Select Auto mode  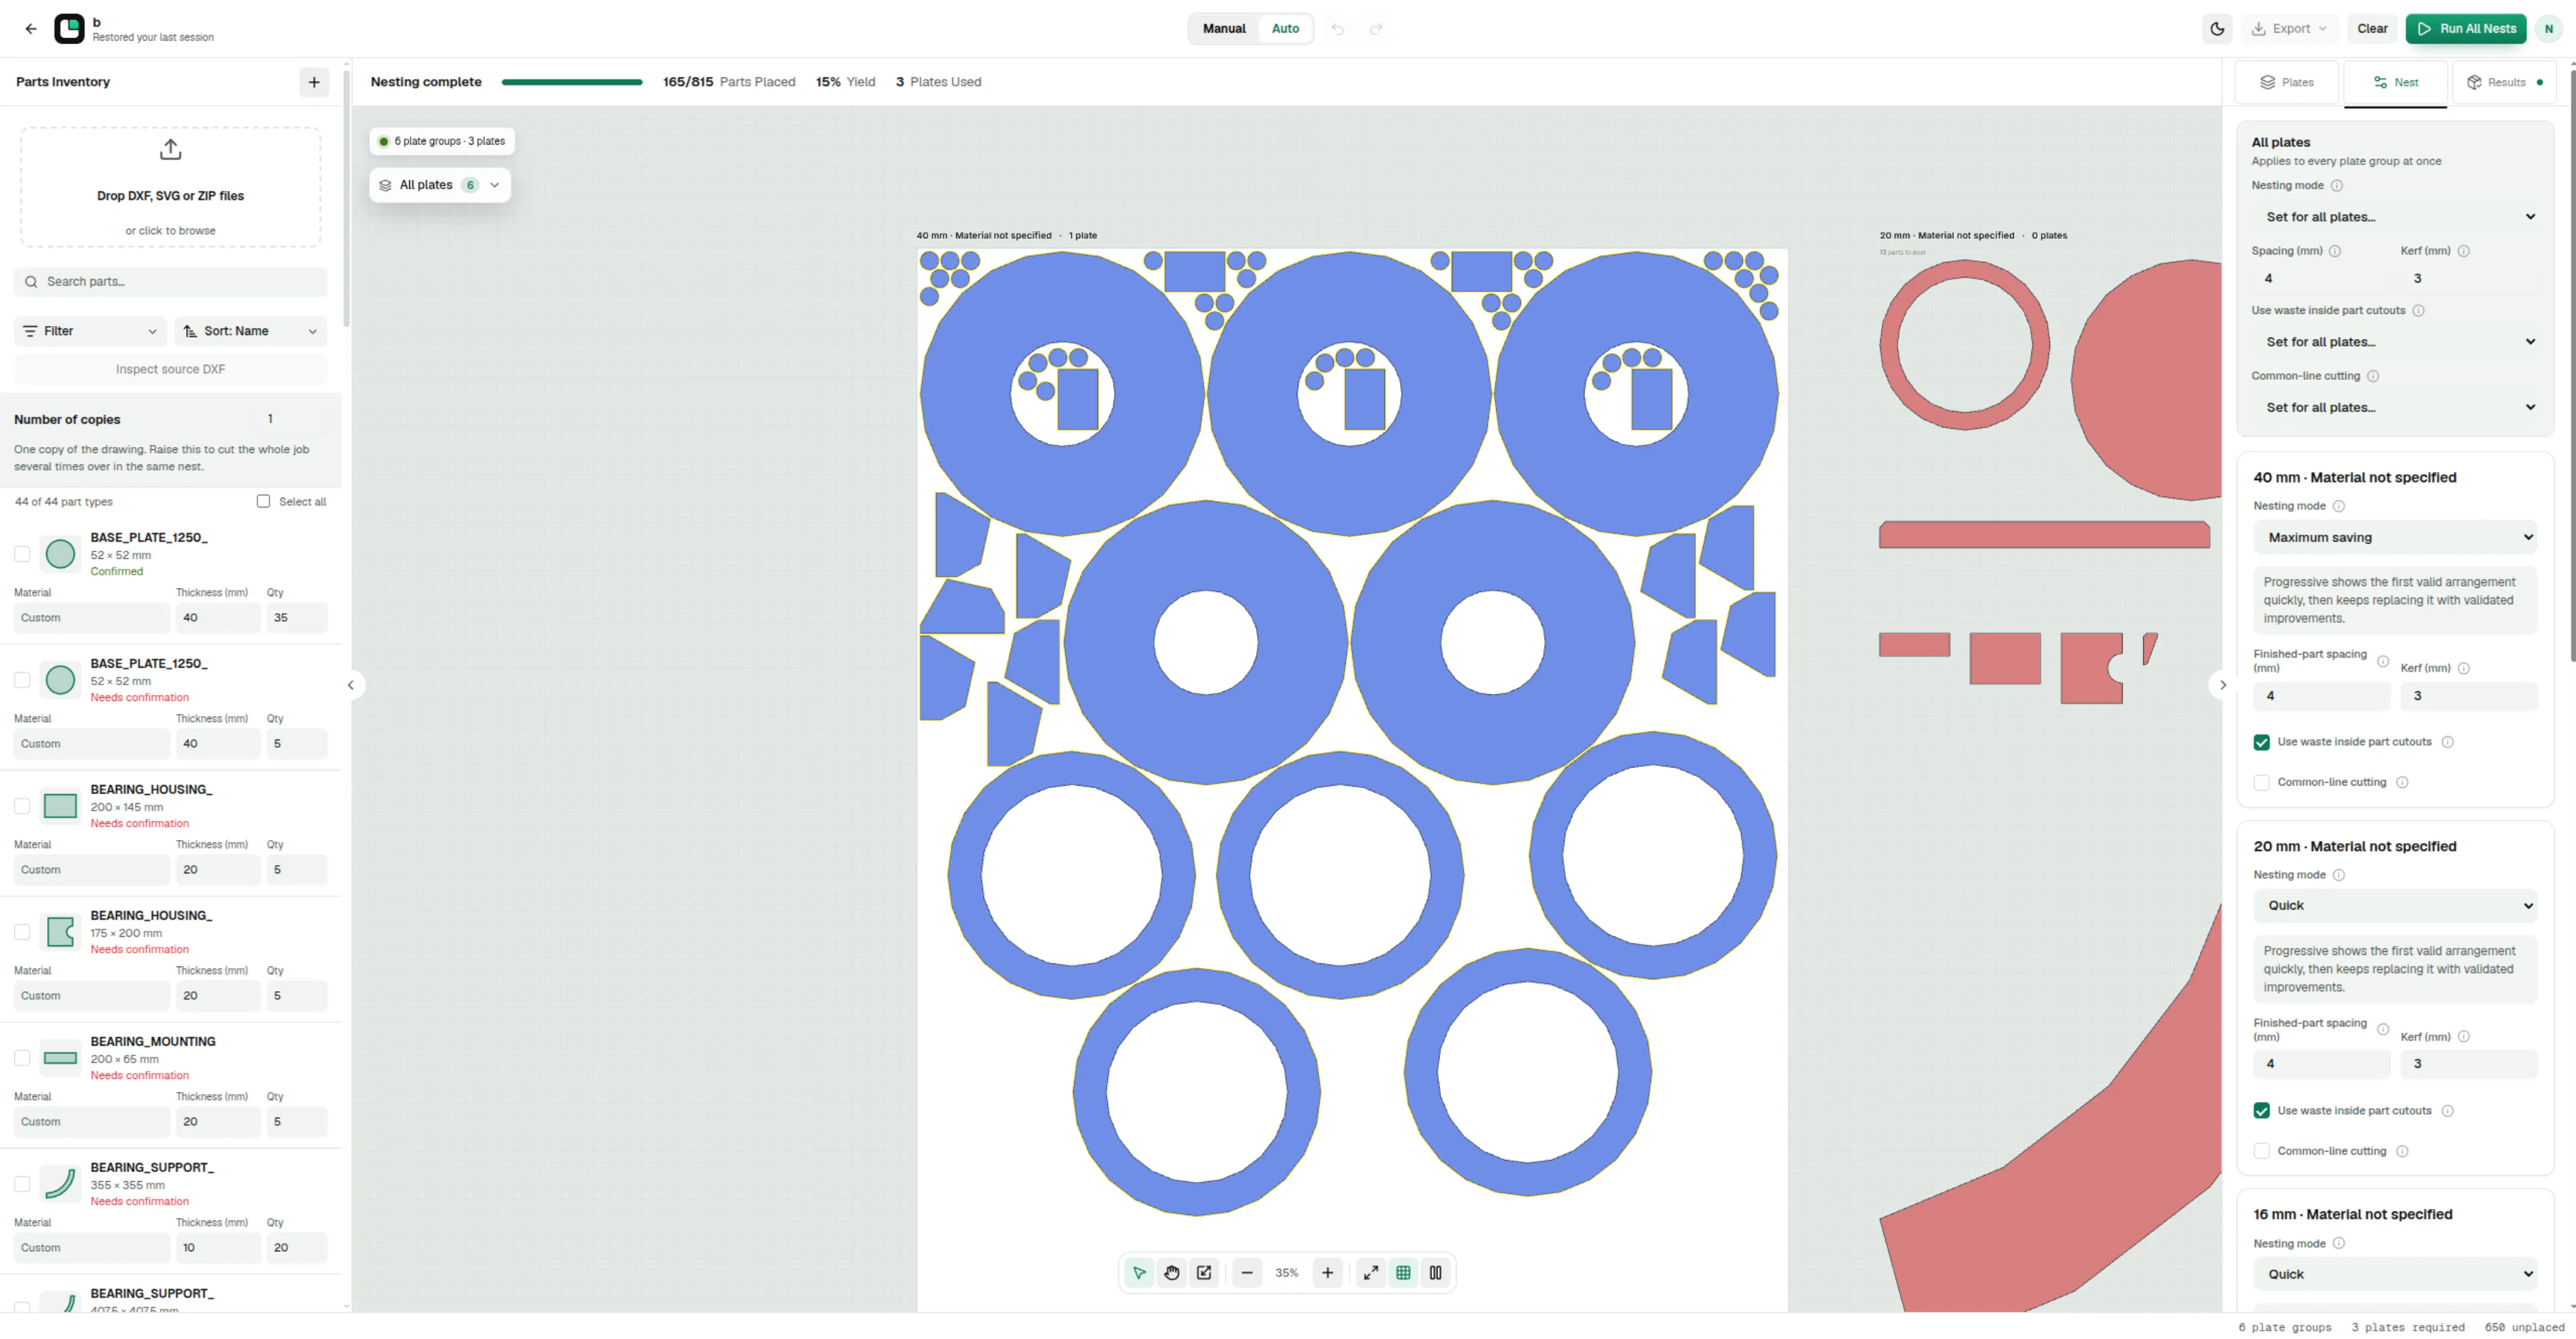[x=1285, y=28]
